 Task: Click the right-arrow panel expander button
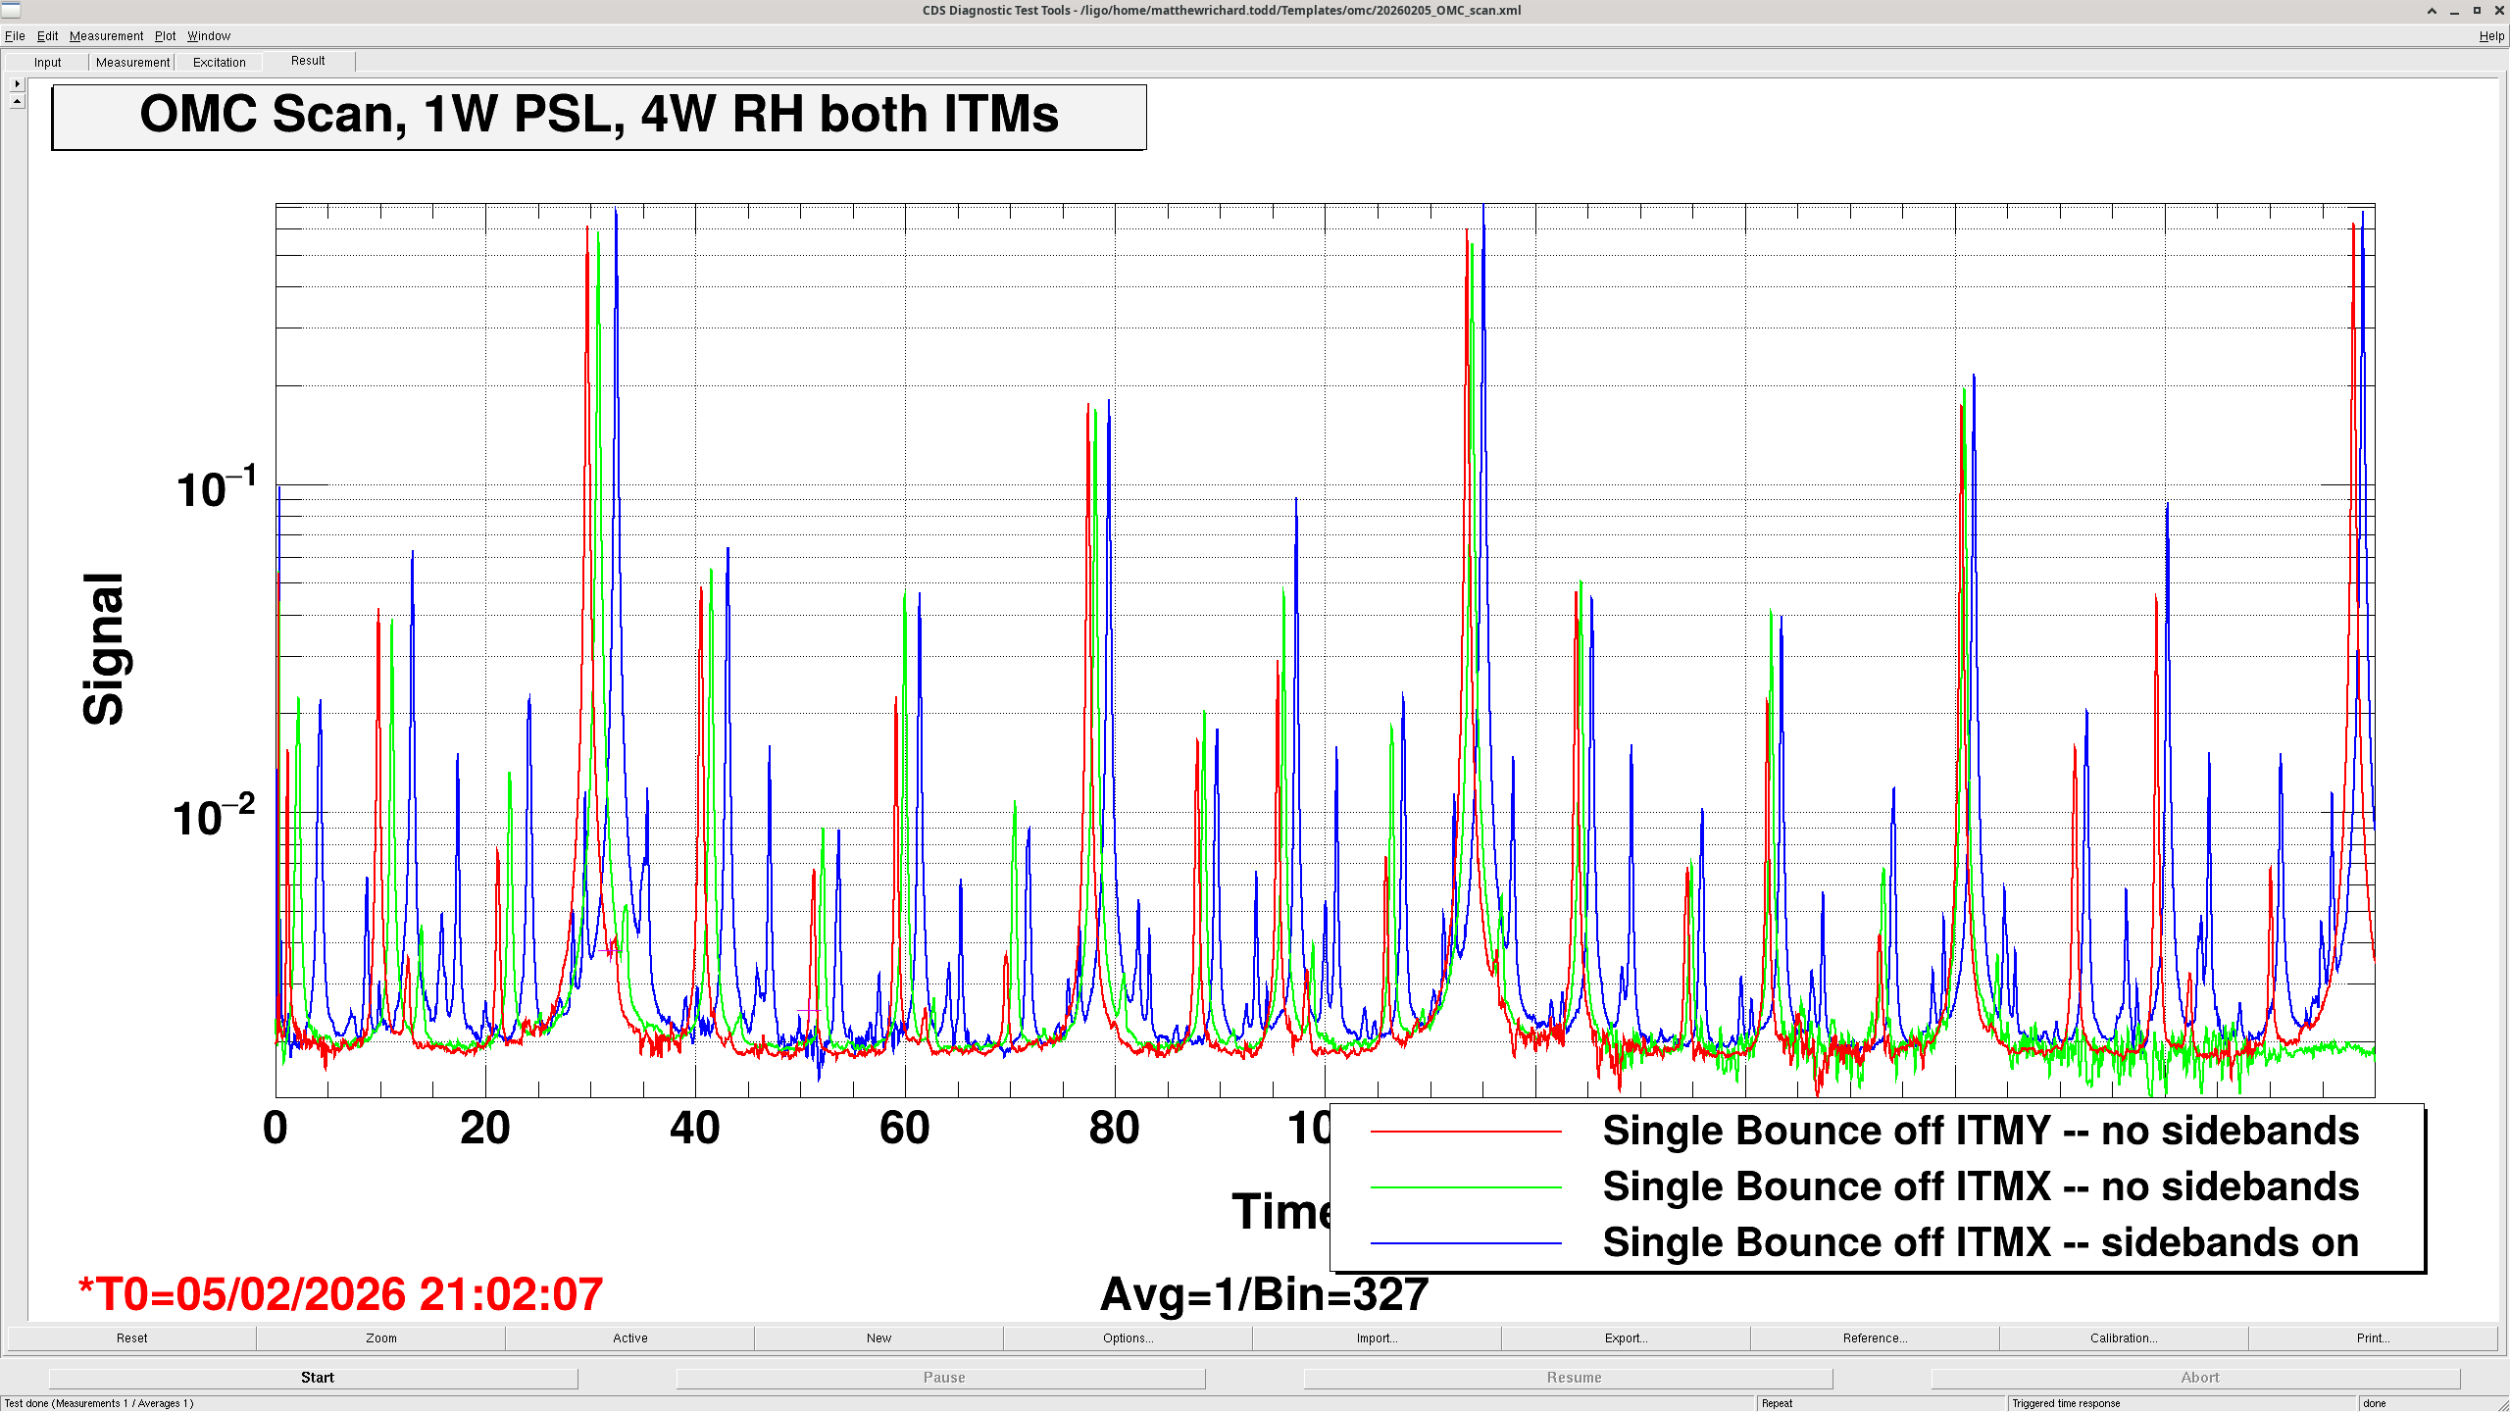(17, 84)
